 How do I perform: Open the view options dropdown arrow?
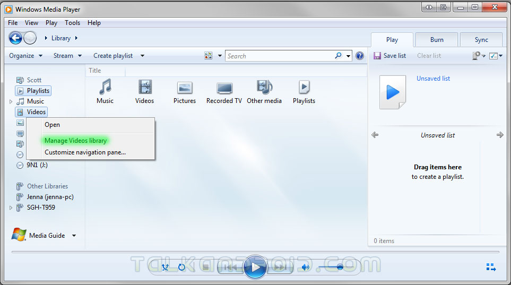pos(220,56)
